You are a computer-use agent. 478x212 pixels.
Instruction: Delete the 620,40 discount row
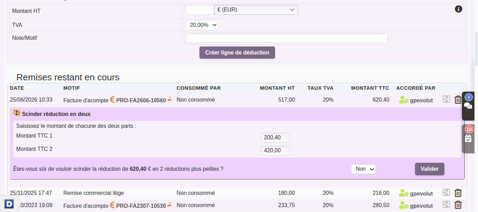pyautogui.click(x=458, y=100)
